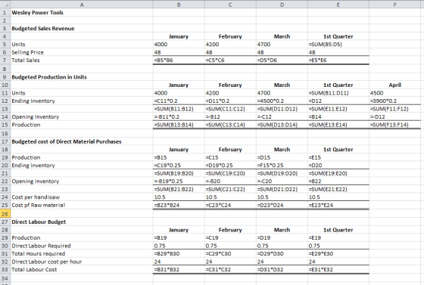Click 'Cost per handisaw' label cell
The image size is (424, 285).
(82, 197)
